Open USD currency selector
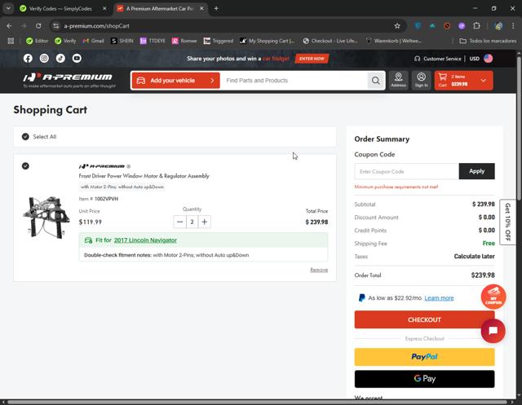The width and height of the screenshot is (522, 405). (475, 59)
